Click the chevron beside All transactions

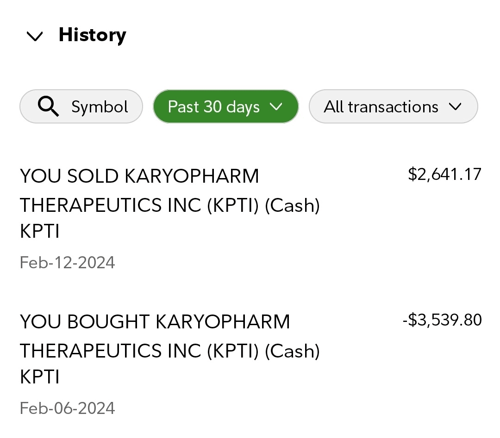click(x=455, y=107)
